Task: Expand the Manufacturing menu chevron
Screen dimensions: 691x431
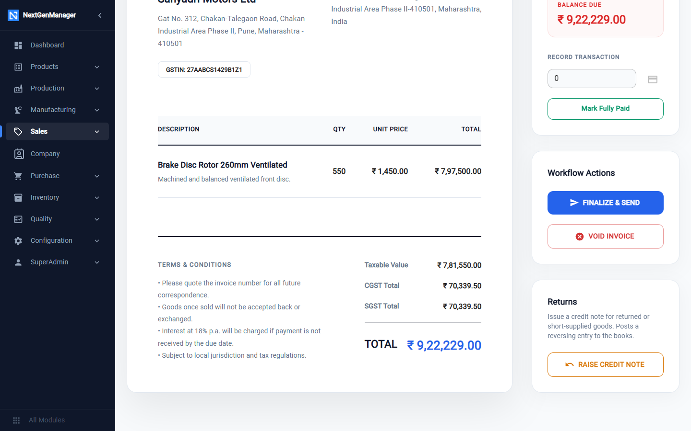Action: [97, 110]
